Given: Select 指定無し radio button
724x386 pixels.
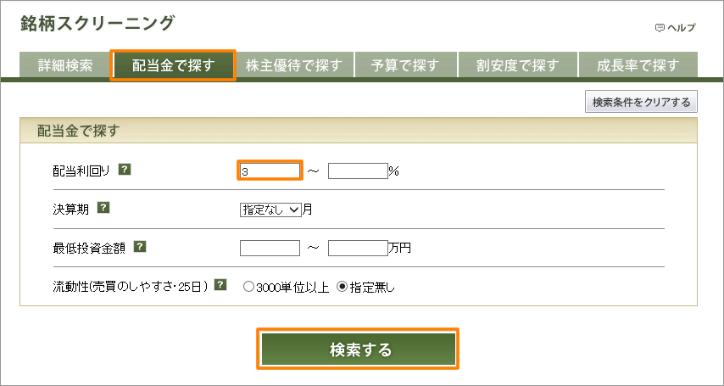Looking at the screenshot, I should point(343,288).
